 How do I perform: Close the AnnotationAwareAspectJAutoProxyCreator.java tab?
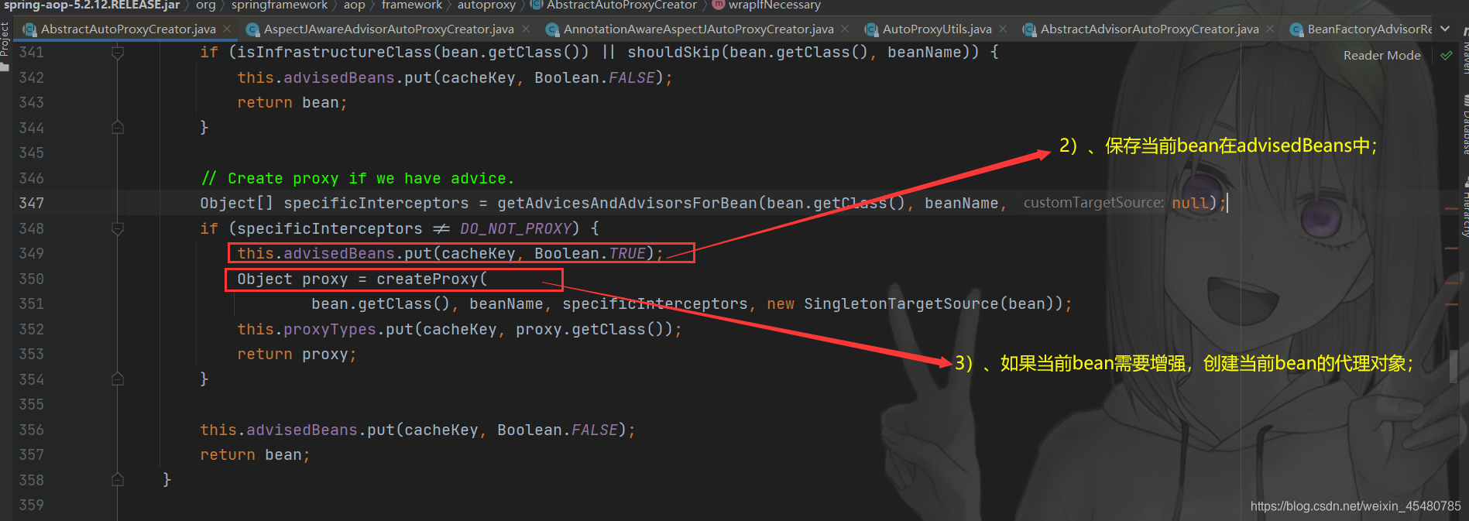(845, 29)
